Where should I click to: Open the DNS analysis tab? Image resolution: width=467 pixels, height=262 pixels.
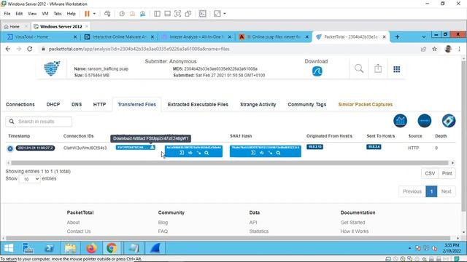click(77, 105)
